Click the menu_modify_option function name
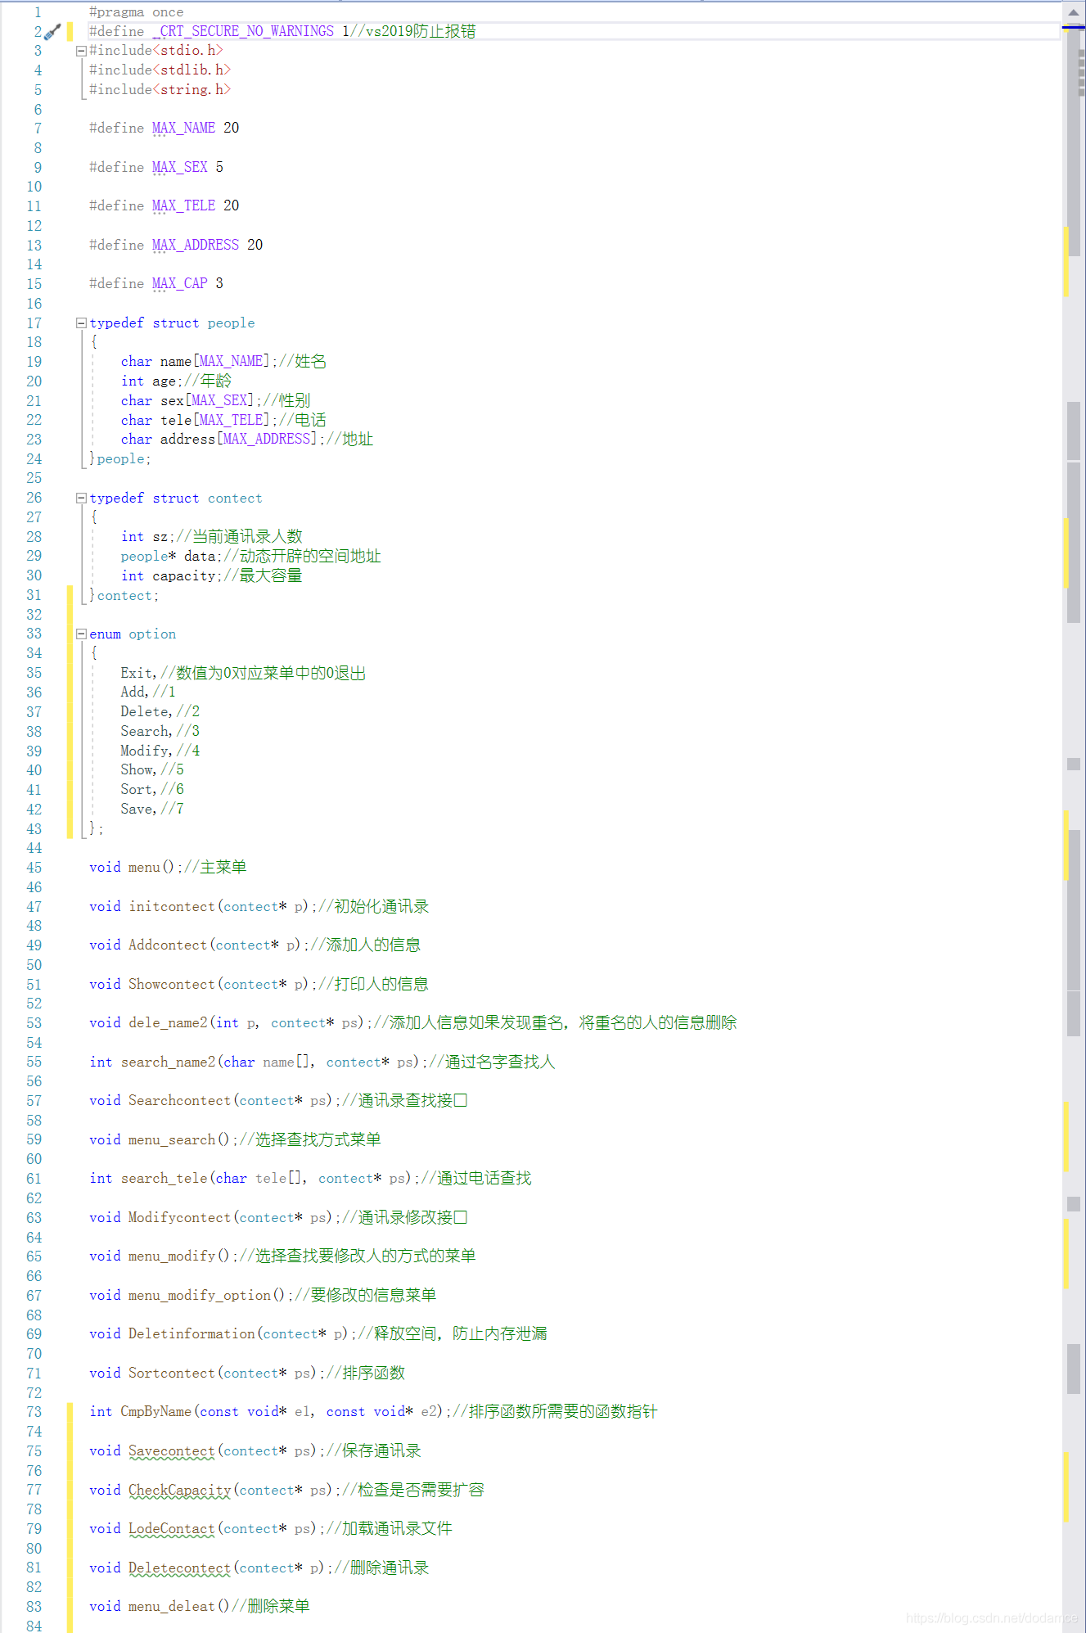Screen dimensions: 1086x1633 click(x=200, y=1296)
